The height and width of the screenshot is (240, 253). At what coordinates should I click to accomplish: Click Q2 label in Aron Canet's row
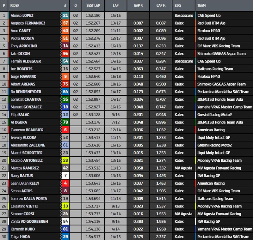(75, 31)
